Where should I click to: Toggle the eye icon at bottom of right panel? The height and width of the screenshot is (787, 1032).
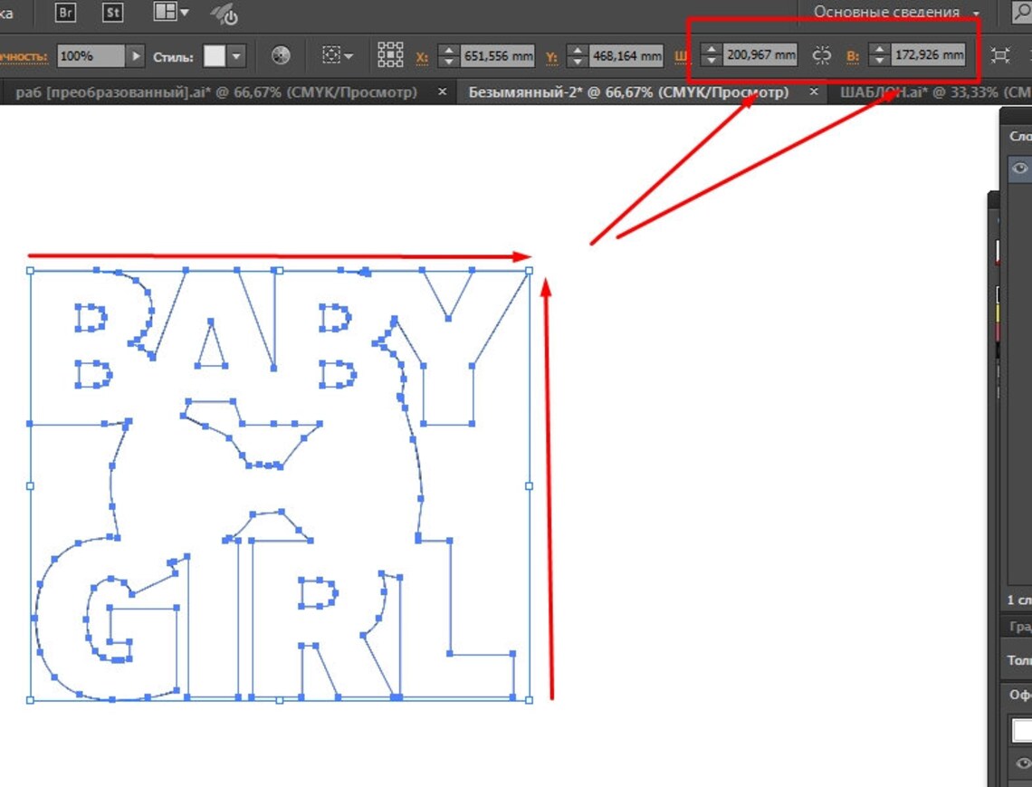[1023, 763]
